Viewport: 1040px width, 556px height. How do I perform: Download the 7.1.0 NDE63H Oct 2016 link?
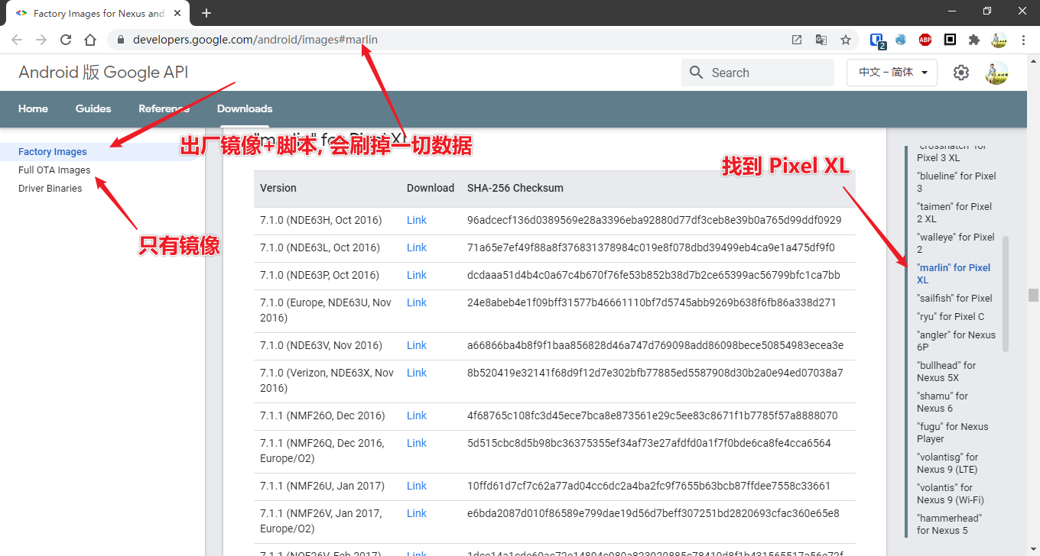click(416, 220)
